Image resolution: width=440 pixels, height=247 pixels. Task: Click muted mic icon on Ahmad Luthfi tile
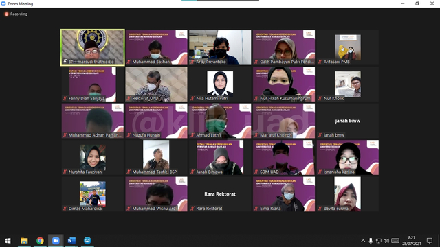(192, 135)
